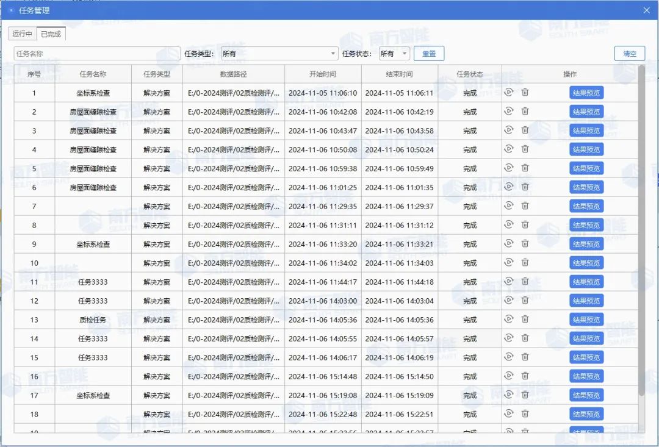Click end time 2024-11-06 10:50:24

[399, 149]
